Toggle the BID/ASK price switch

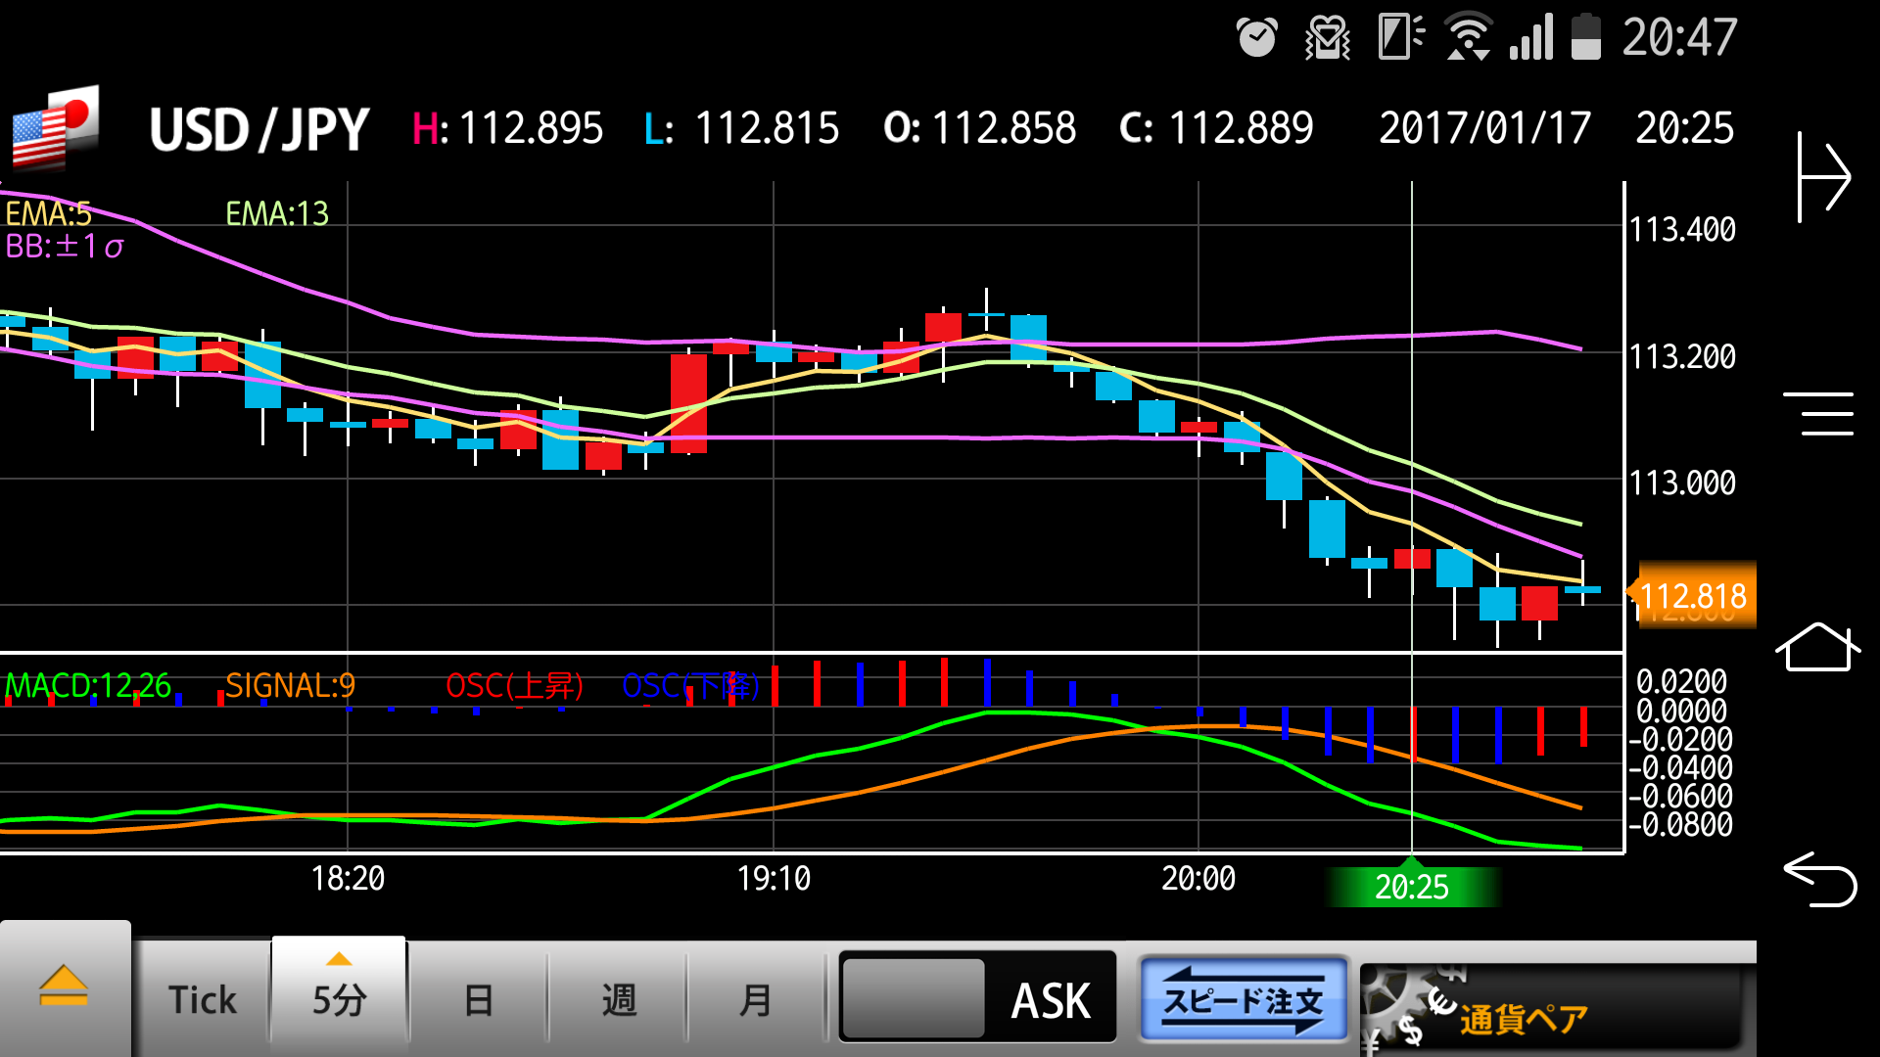click(x=977, y=997)
